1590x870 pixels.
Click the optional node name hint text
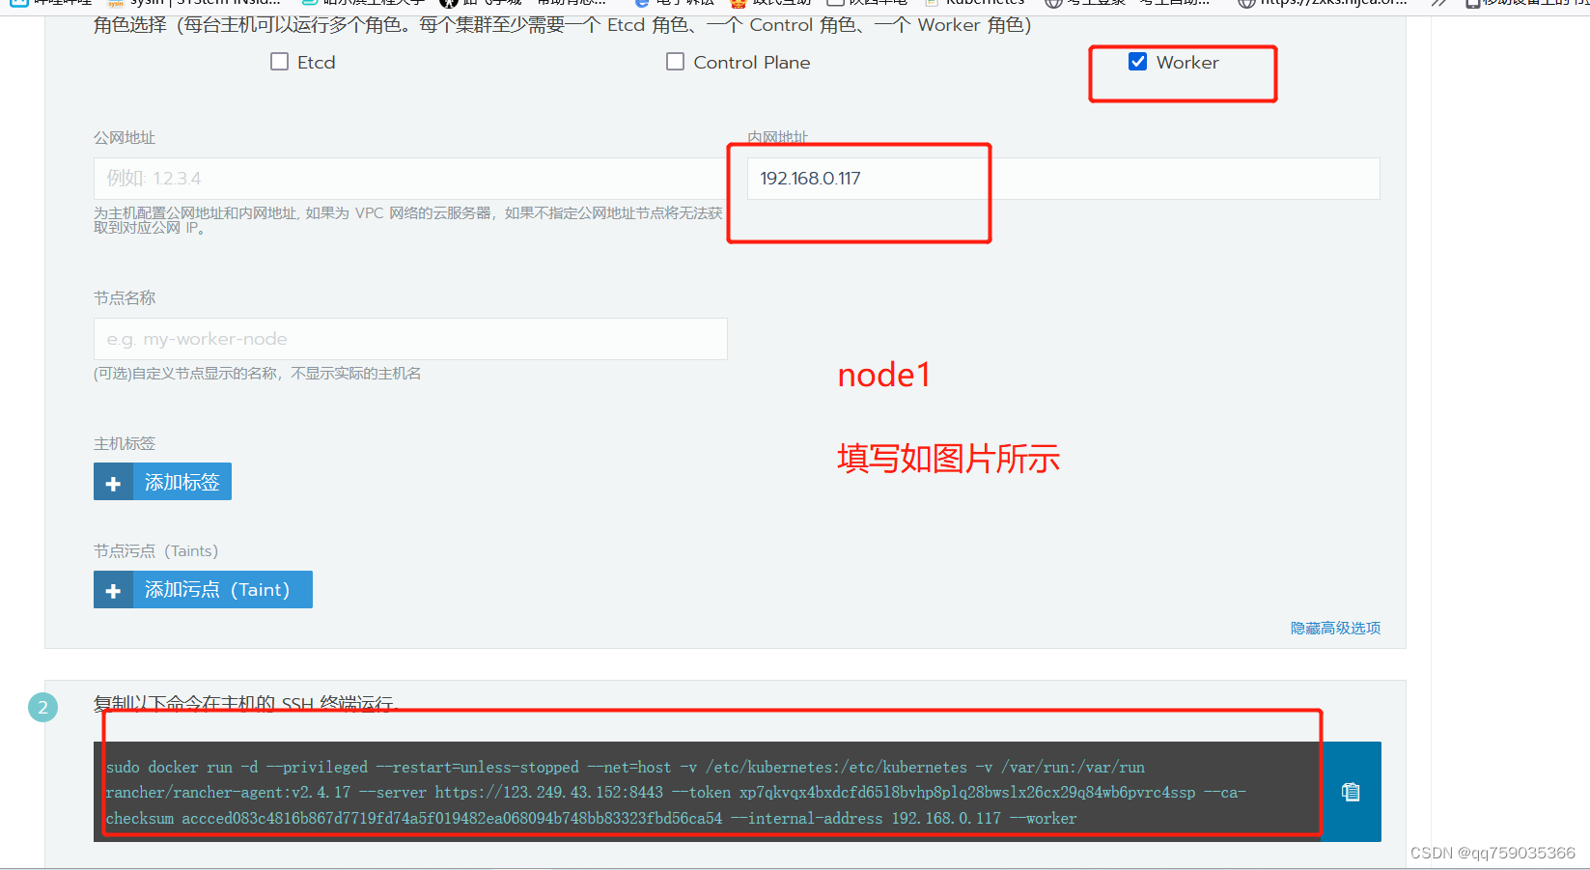(x=257, y=374)
